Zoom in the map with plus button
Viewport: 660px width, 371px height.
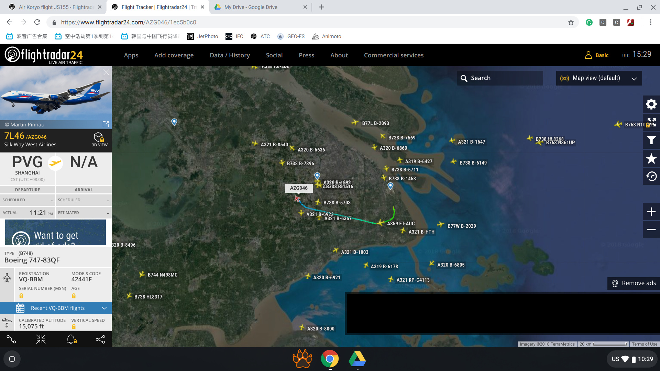[x=651, y=212]
